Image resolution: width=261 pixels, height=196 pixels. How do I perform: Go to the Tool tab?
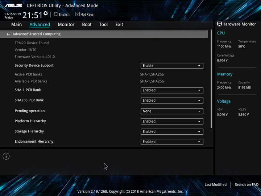pos(103,25)
